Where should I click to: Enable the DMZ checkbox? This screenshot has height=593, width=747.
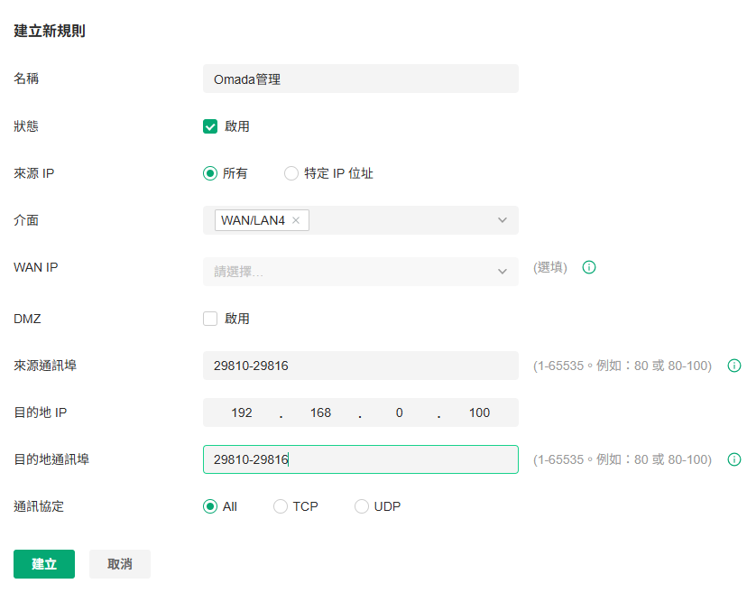click(210, 319)
